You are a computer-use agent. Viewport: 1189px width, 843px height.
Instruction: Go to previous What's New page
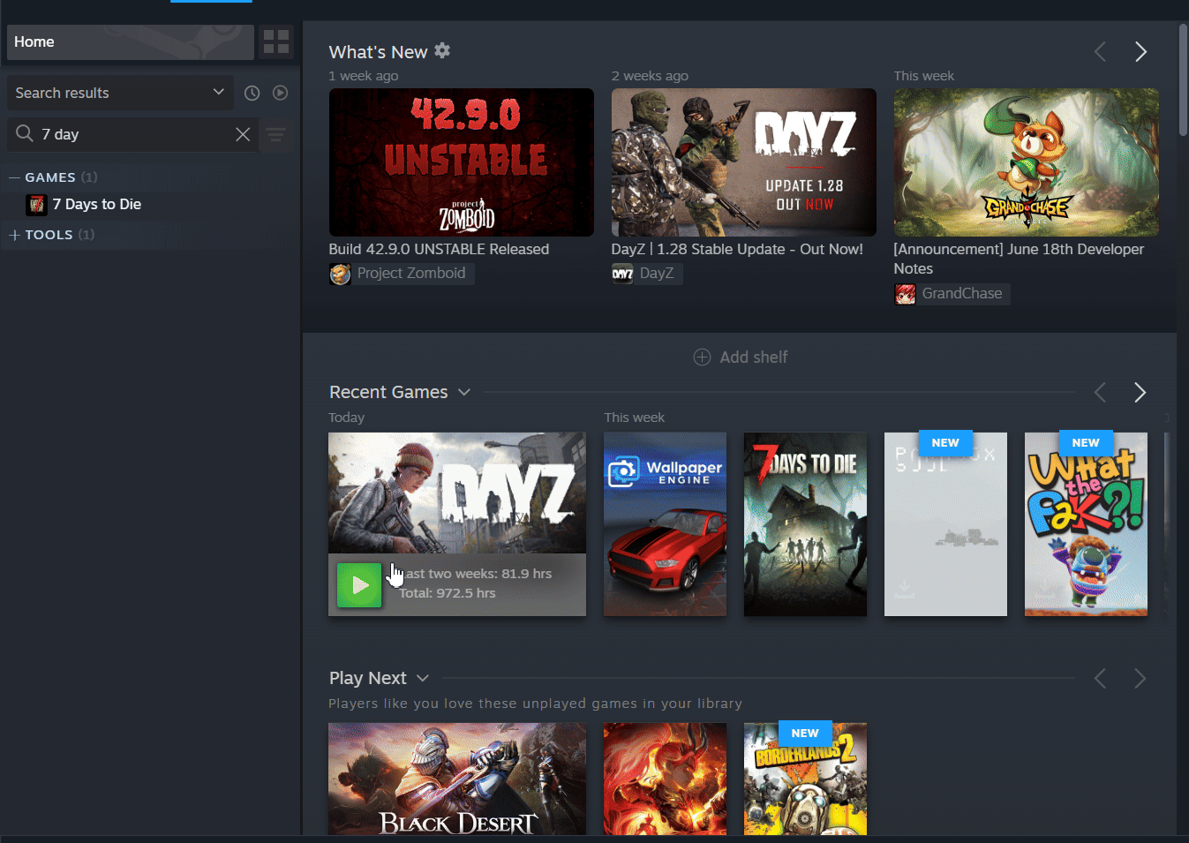[1100, 52]
